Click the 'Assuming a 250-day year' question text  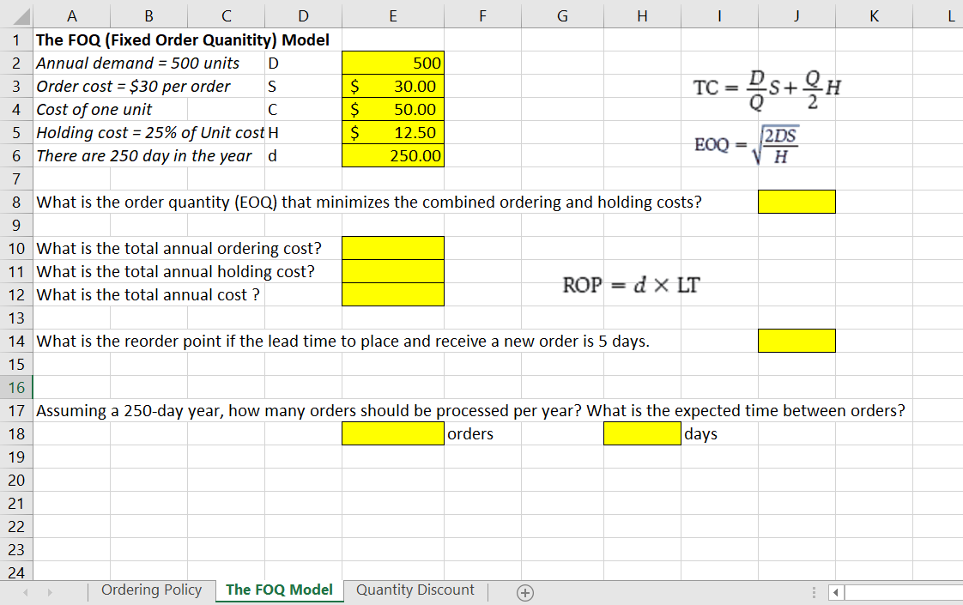point(470,410)
